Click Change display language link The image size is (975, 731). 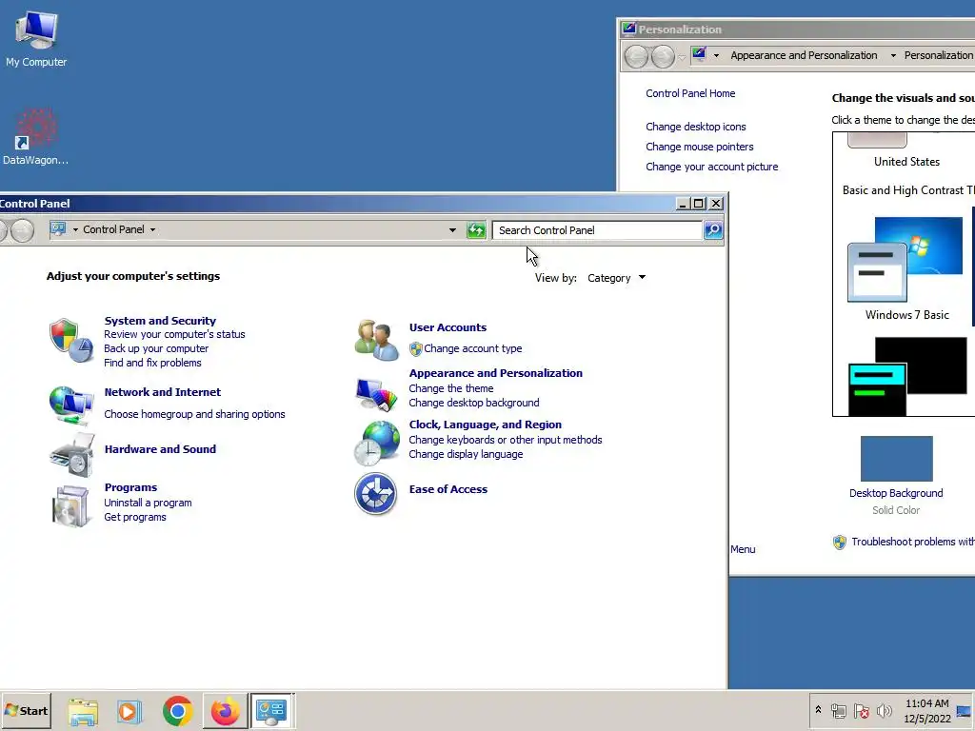pyautogui.click(x=466, y=454)
